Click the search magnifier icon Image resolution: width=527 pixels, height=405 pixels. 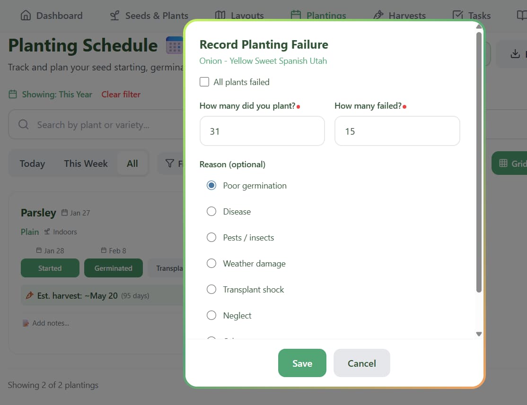(23, 124)
